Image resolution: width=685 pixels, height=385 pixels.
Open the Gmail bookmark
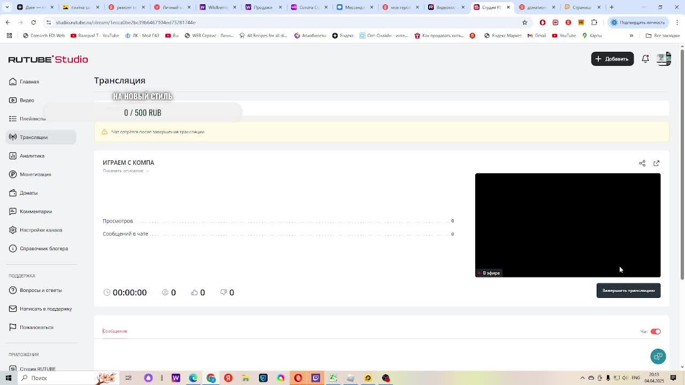(x=537, y=36)
